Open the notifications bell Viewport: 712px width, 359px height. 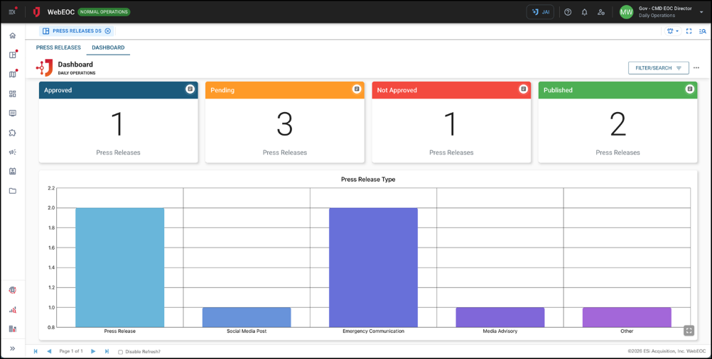(x=585, y=12)
